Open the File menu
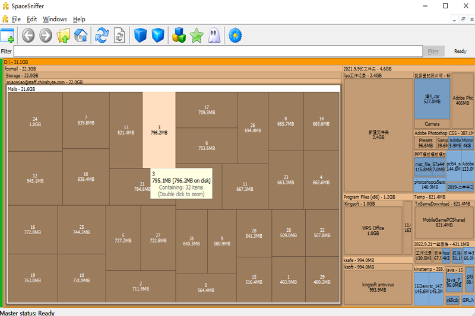475x316 pixels. [x=16, y=19]
